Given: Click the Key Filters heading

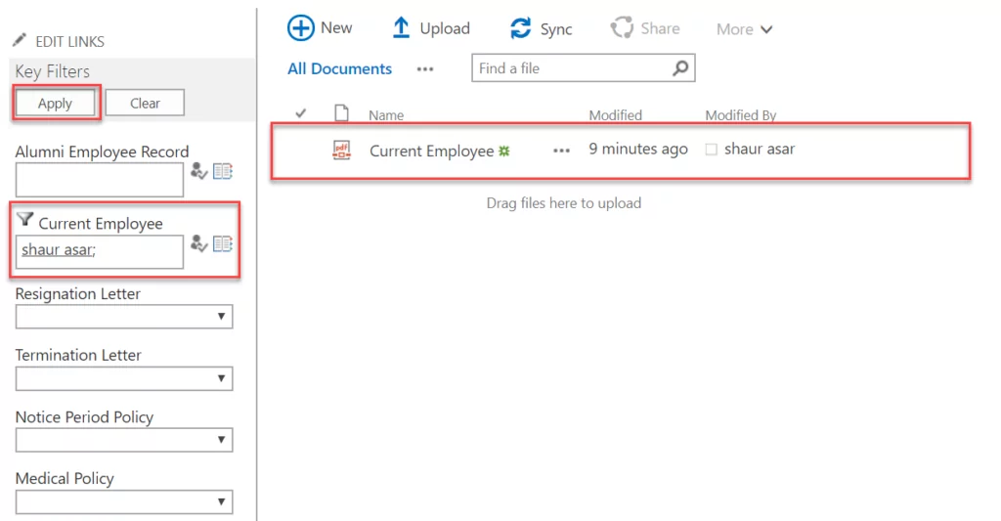Looking at the screenshot, I should 53,71.
